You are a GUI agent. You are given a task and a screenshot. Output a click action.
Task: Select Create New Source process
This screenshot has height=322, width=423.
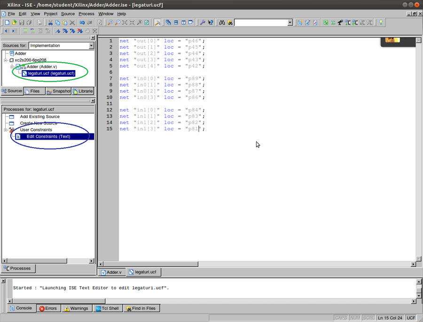(x=39, y=123)
